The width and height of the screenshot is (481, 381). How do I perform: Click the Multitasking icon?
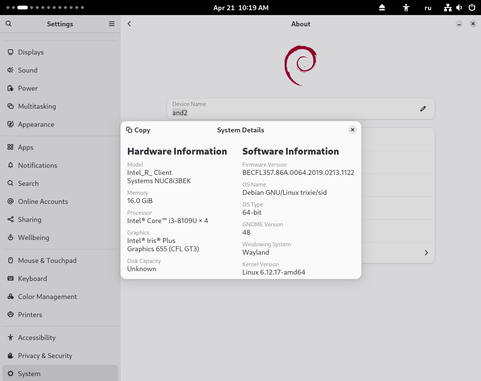point(11,106)
